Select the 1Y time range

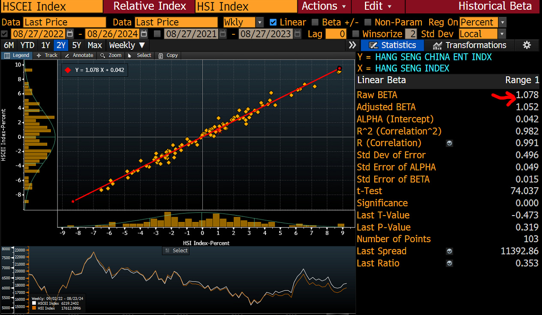point(45,45)
